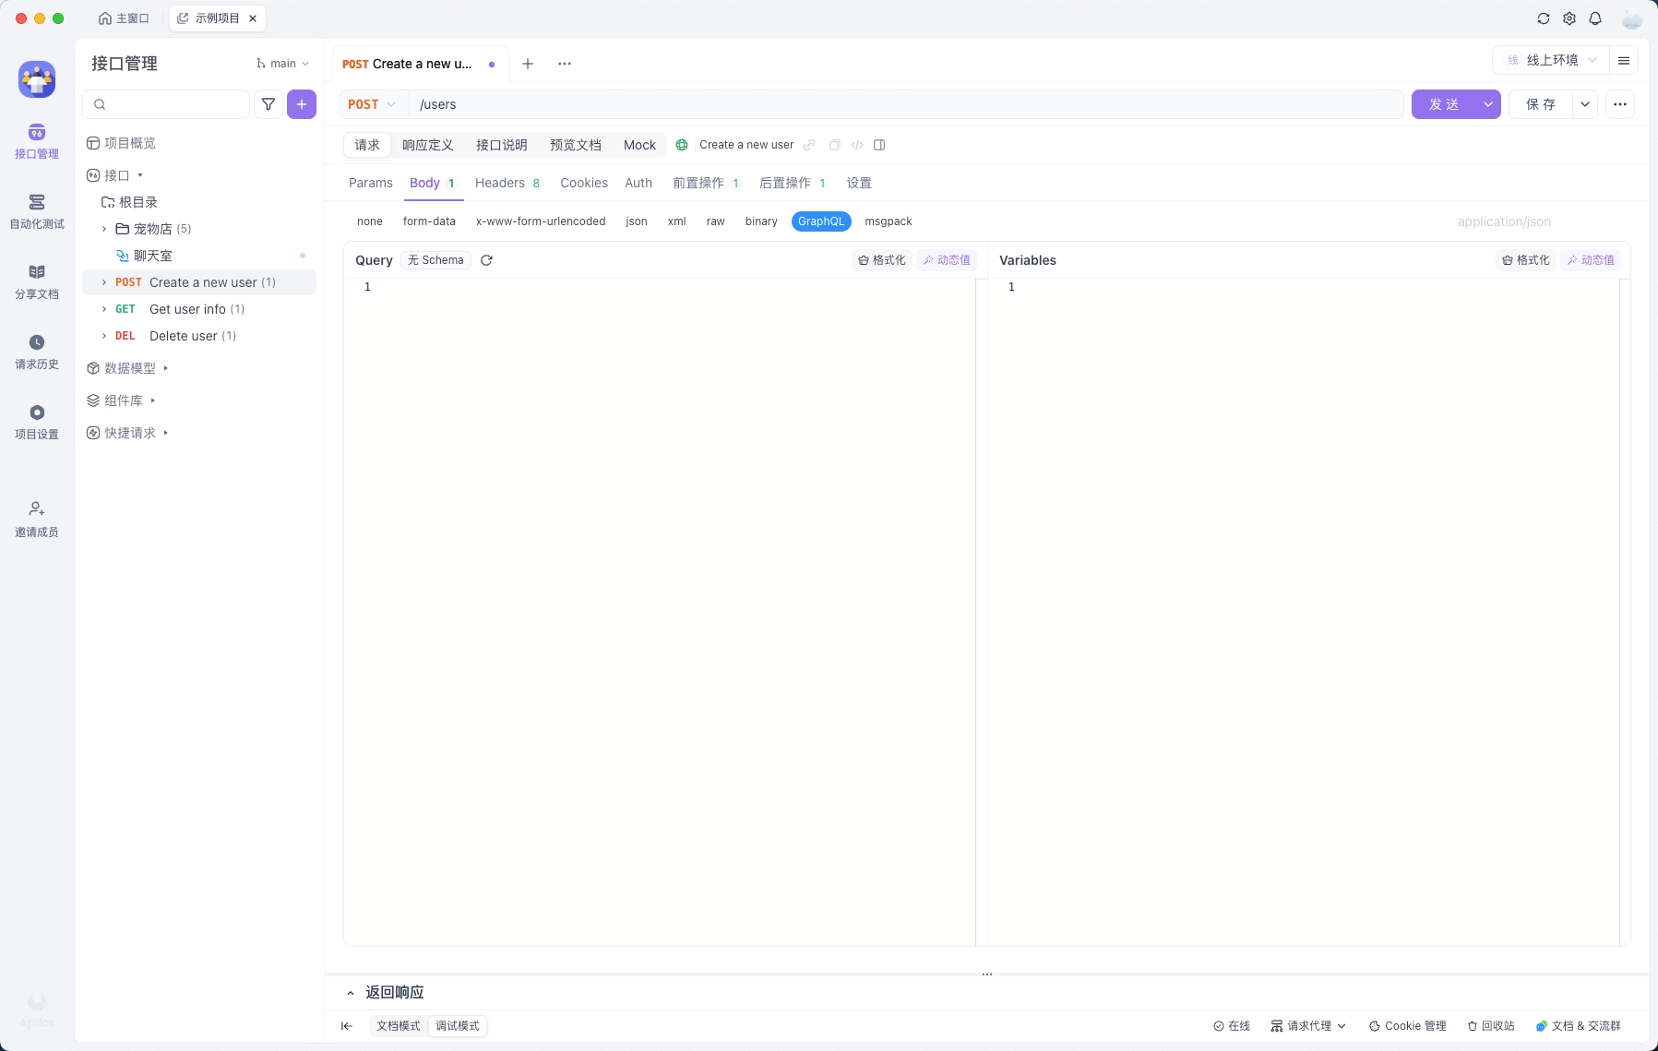Expand the GET Get user info item
This screenshot has height=1051, width=1658.
coord(104,309)
